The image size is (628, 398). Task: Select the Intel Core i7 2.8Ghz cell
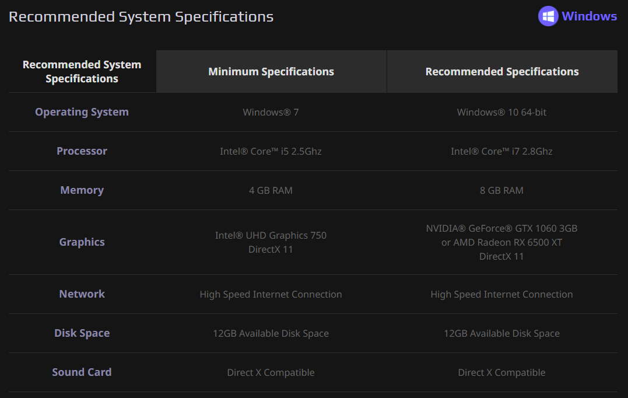501,151
